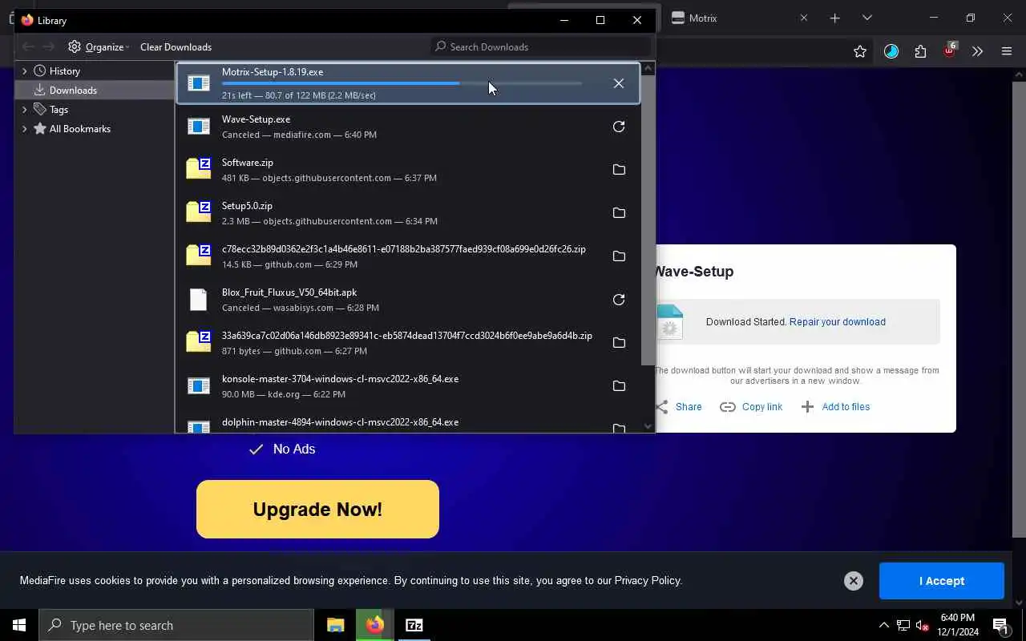
Task: Switch to Firefox in the taskbar
Action: 374,625
